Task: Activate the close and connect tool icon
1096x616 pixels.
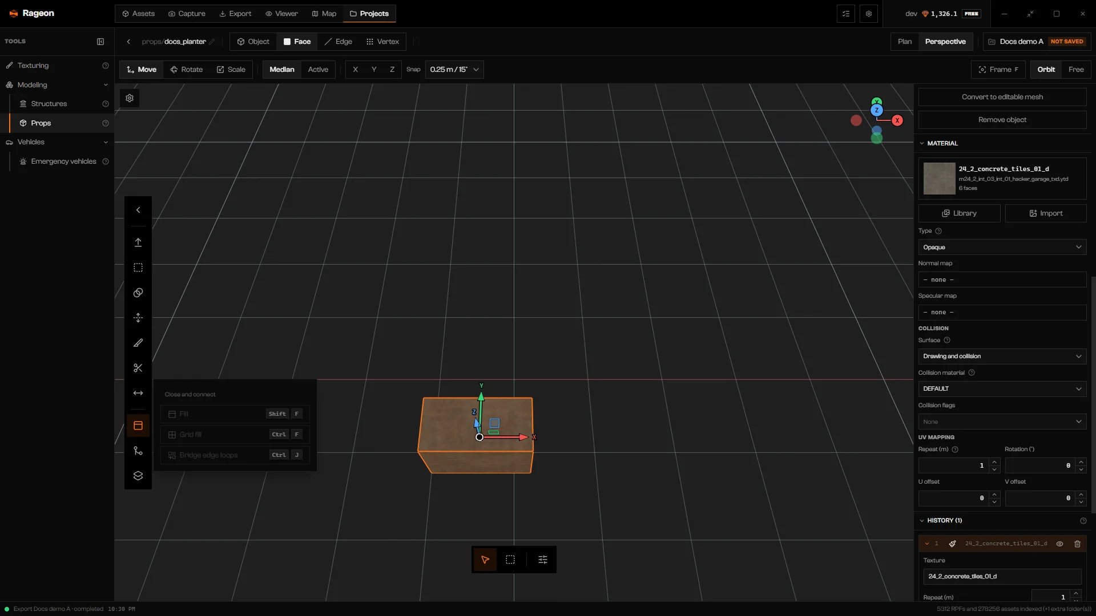Action: [138, 425]
